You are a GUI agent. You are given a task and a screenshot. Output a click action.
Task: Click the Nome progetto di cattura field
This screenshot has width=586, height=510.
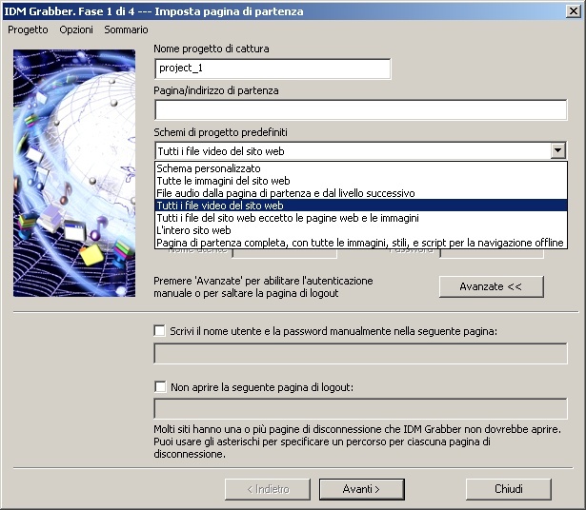273,69
